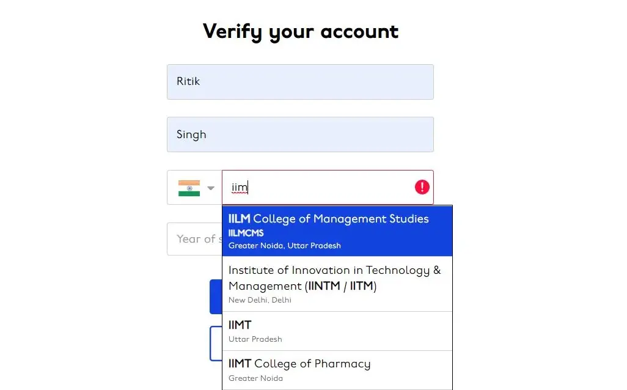
Task: Click 'New Delhi, Delhi' location text
Action: (260, 300)
